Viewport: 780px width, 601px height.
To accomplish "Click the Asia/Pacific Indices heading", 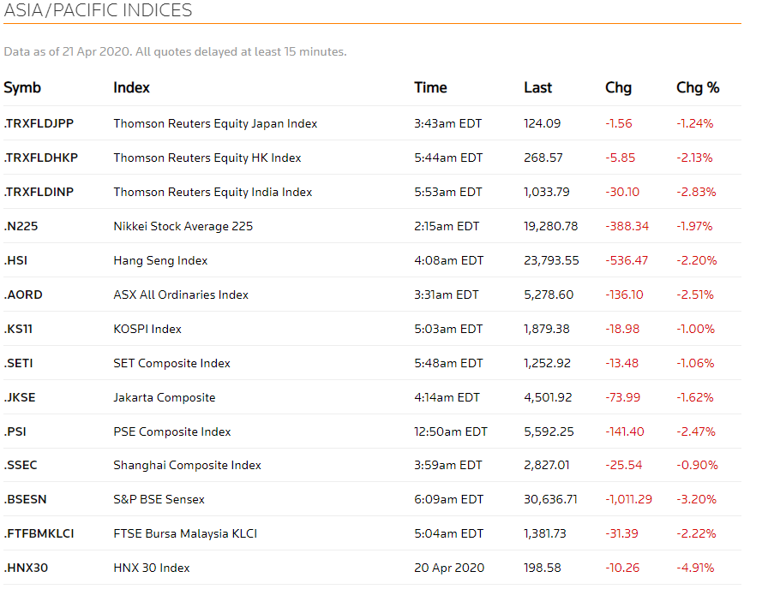I will point(98,10).
